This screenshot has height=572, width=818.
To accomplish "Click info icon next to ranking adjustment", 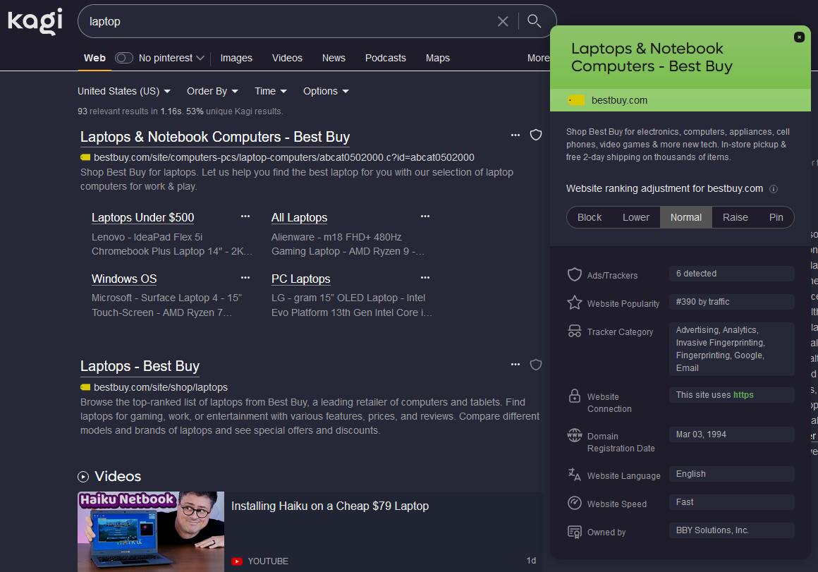I will click(x=774, y=189).
